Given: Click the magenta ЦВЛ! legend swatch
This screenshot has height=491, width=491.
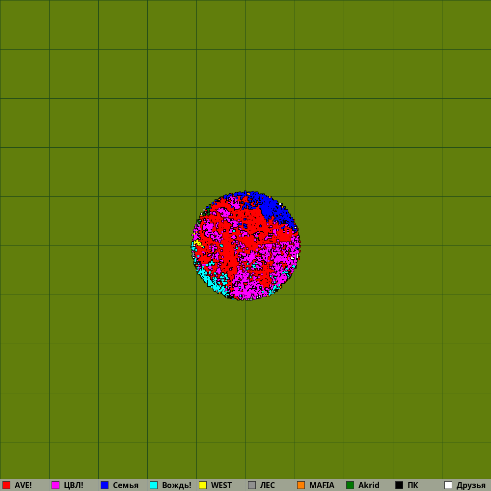Looking at the screenshot, I should pos(55,485).
